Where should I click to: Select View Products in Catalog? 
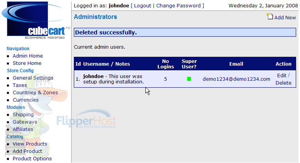click(x=30, y=144)
